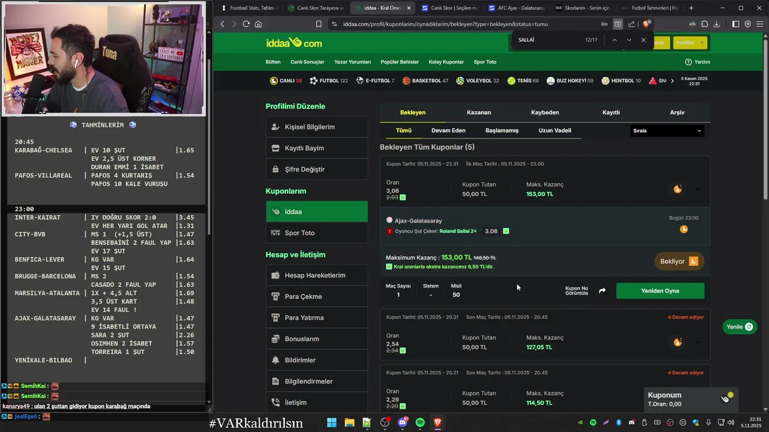This screenshot has width=769, height=432.
Task: Select the Uzun Vadeli sub-tab
Action: [x=555, y=130]
